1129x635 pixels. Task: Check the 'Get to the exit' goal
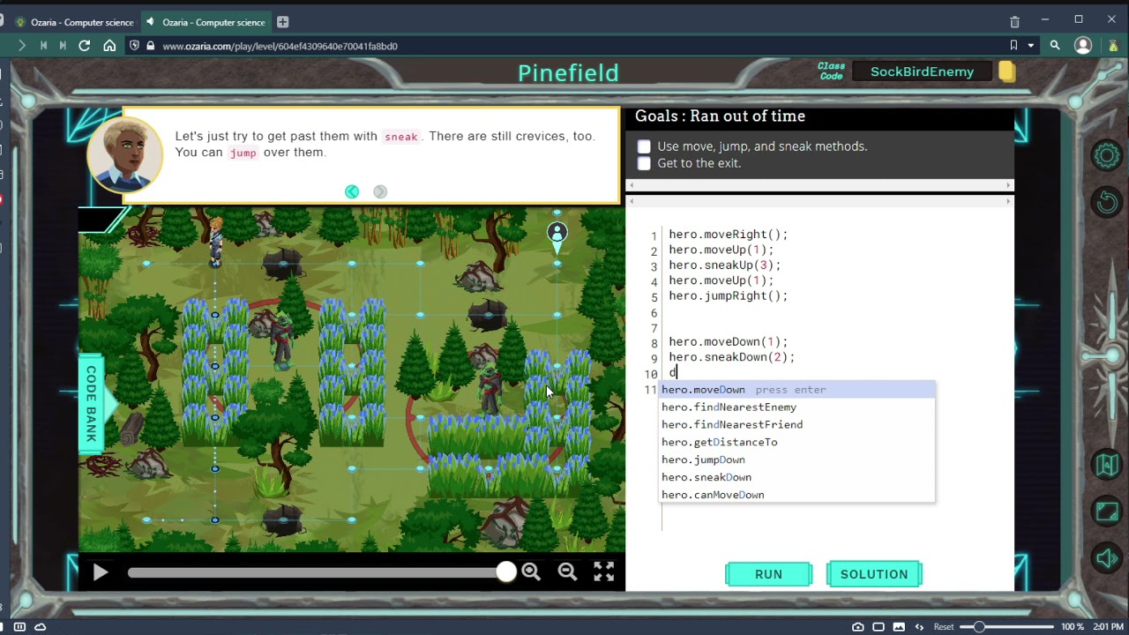644,163
